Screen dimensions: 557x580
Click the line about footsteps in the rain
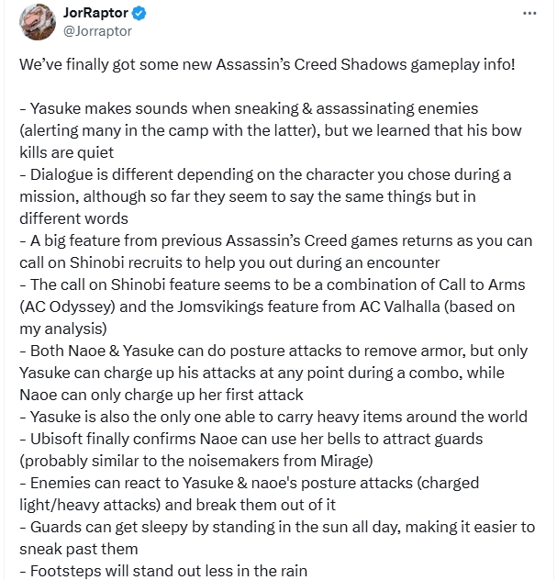click(x=163, y=571)
